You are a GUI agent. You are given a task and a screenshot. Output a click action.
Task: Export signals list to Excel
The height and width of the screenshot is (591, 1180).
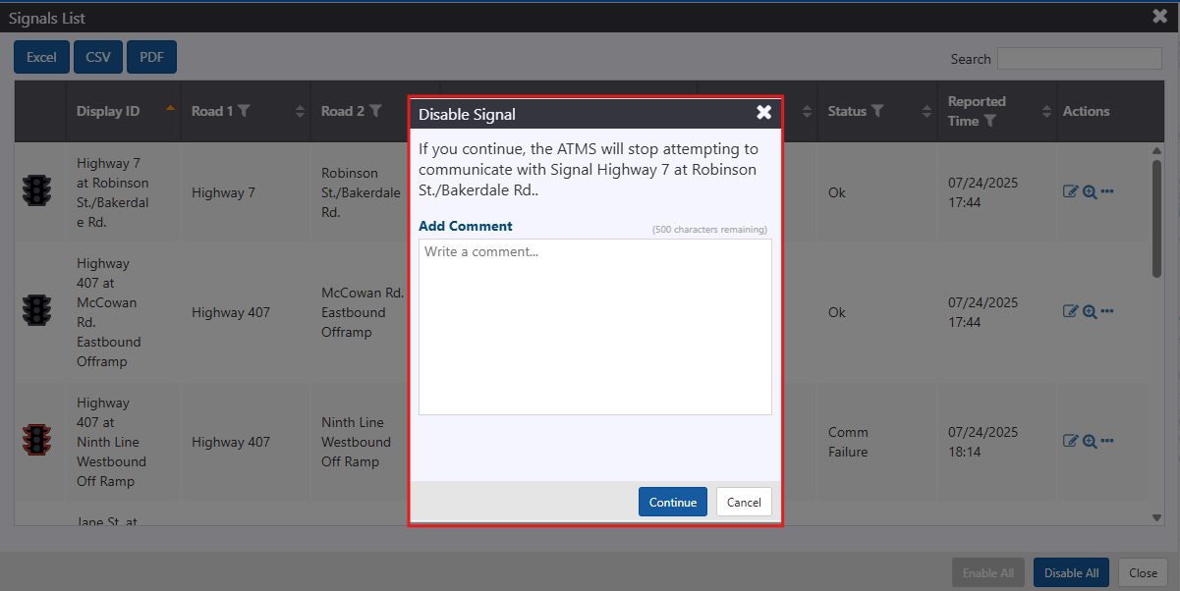pos(41,57)
